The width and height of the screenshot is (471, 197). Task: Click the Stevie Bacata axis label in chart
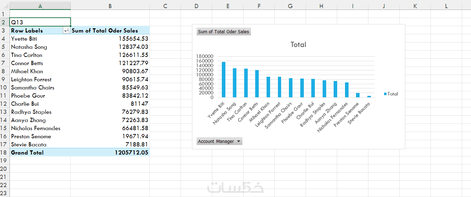point(359,114)
